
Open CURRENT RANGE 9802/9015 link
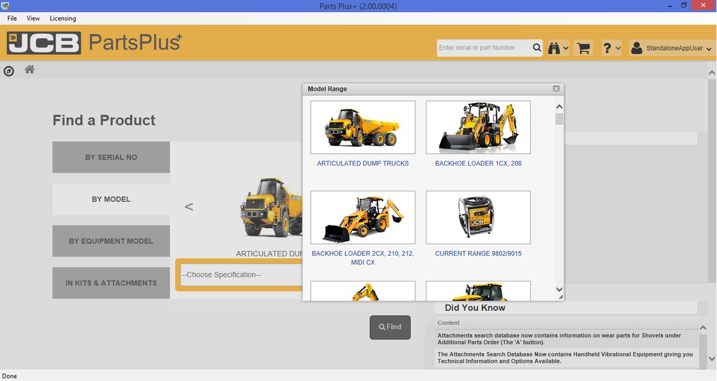pos(478,253)
